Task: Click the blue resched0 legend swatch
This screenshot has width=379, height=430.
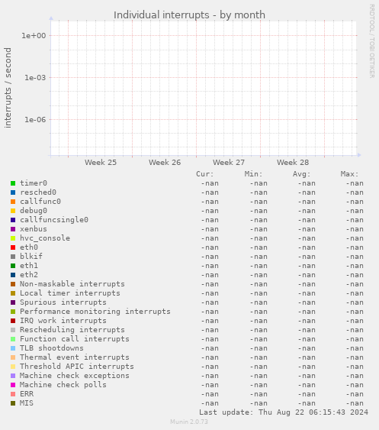Action: pos(13,192)
